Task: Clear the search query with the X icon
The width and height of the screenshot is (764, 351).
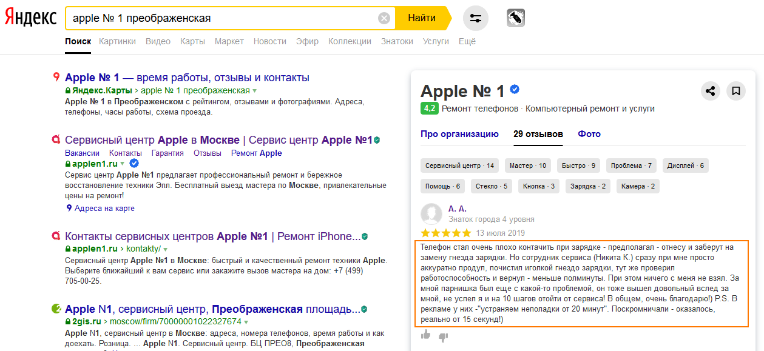Action: [x=384, y=18]
